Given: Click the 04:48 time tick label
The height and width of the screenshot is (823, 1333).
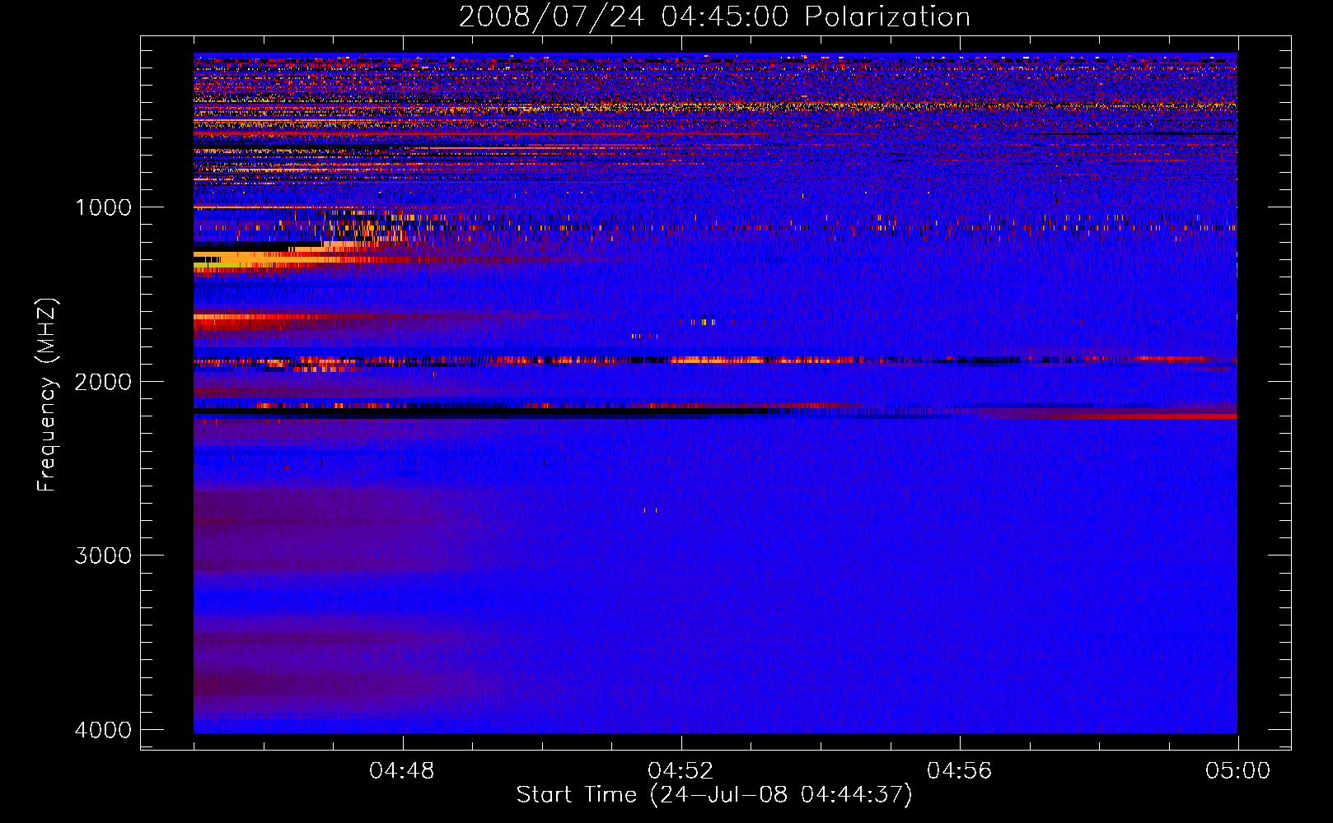Looking at the screenshot, I should [402, 771].
